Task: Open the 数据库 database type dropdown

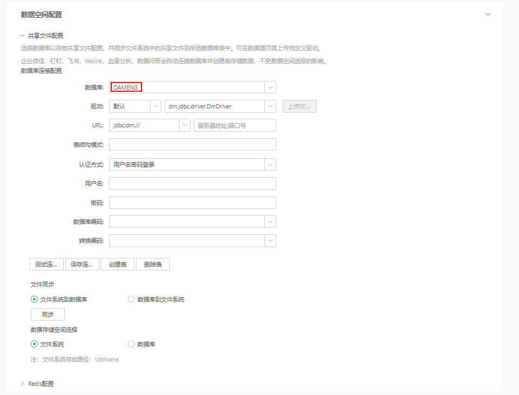Action: click(270, 87)
